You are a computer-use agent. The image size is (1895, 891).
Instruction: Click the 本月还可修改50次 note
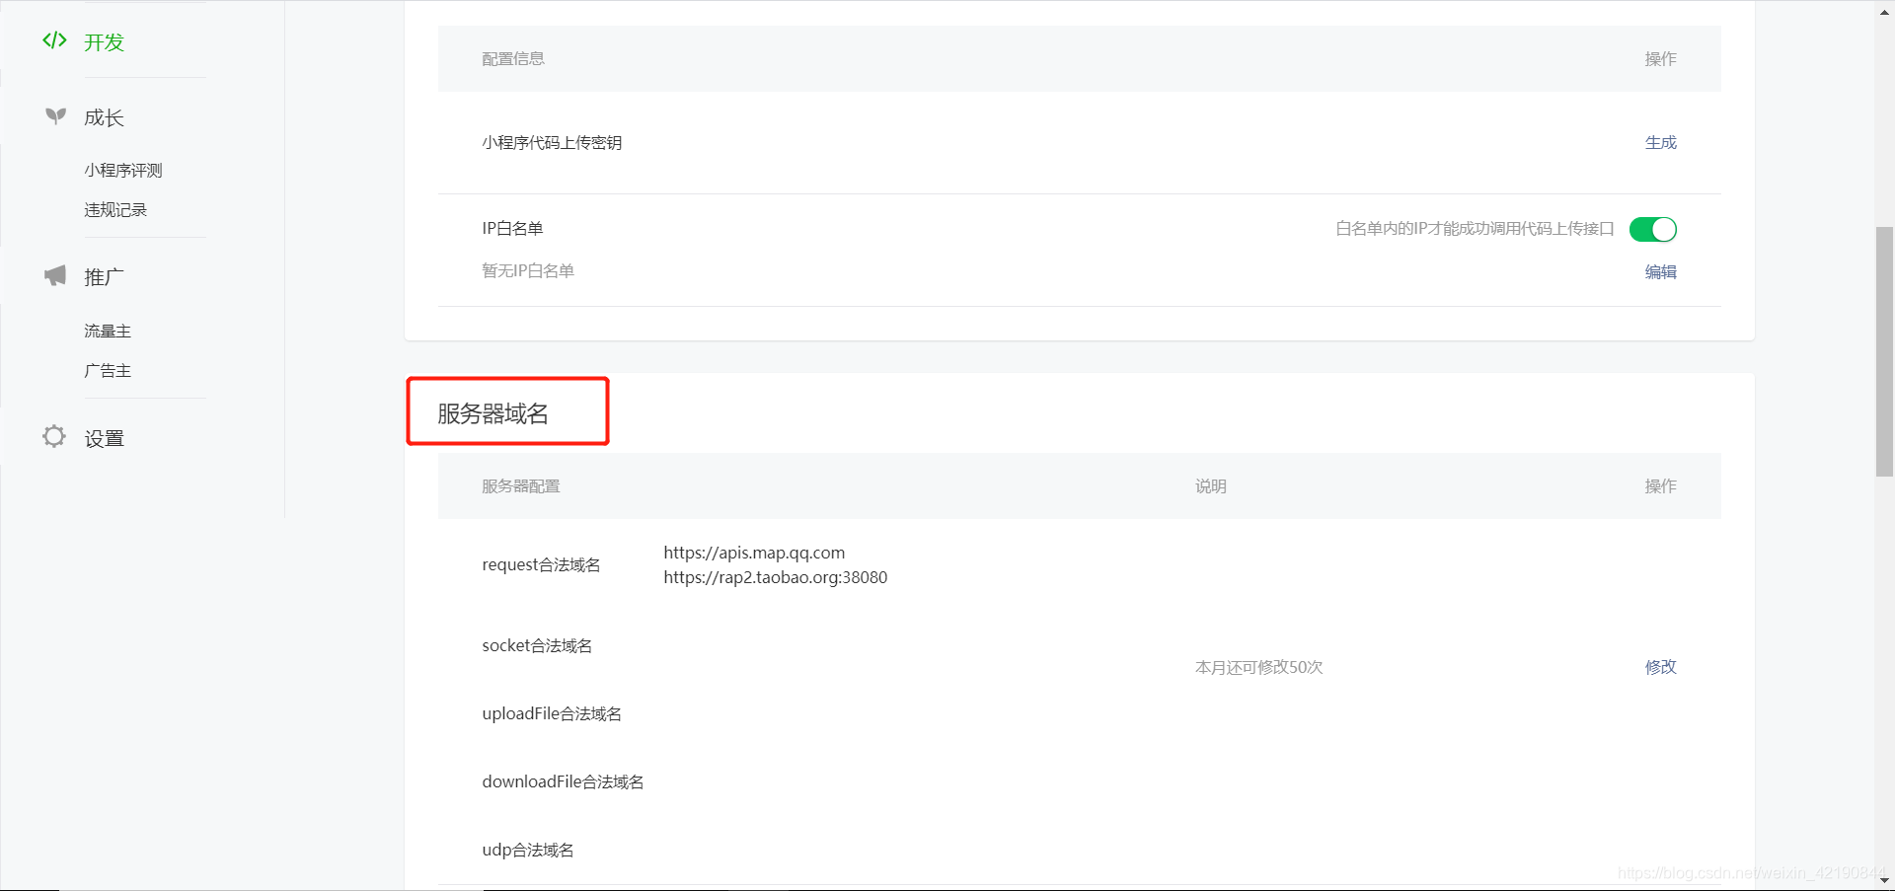coord(1259,667)
